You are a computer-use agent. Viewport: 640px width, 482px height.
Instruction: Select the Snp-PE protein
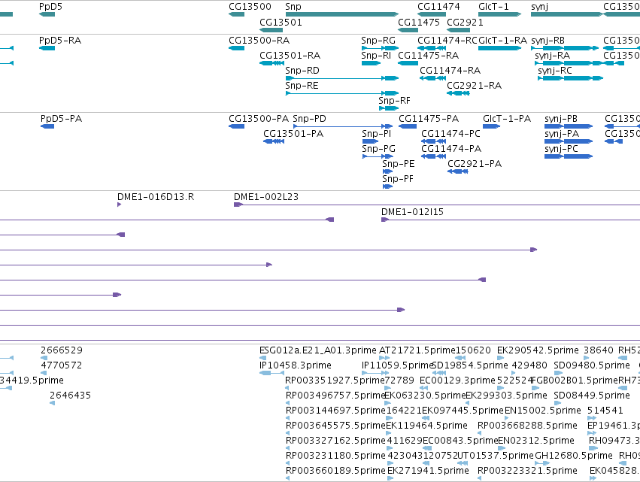(387, 171)
